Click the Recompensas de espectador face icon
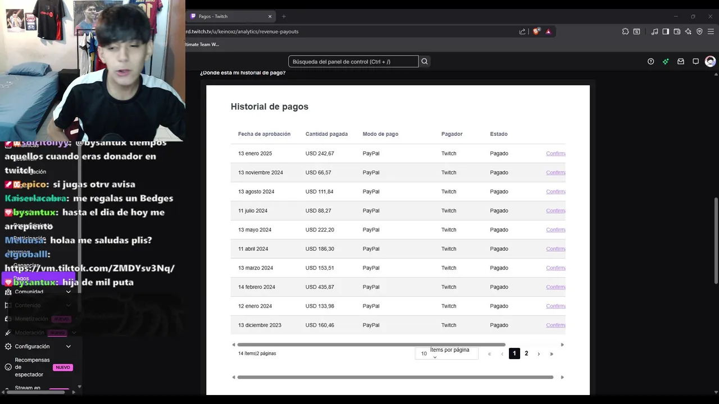Screen dimensions: 719x404 click(8, 367)
